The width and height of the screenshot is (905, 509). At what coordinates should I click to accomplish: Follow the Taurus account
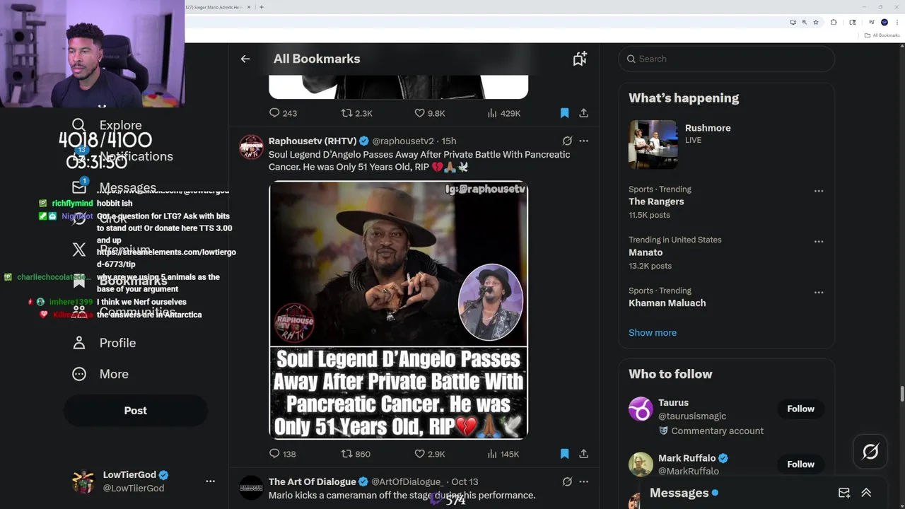800,409
